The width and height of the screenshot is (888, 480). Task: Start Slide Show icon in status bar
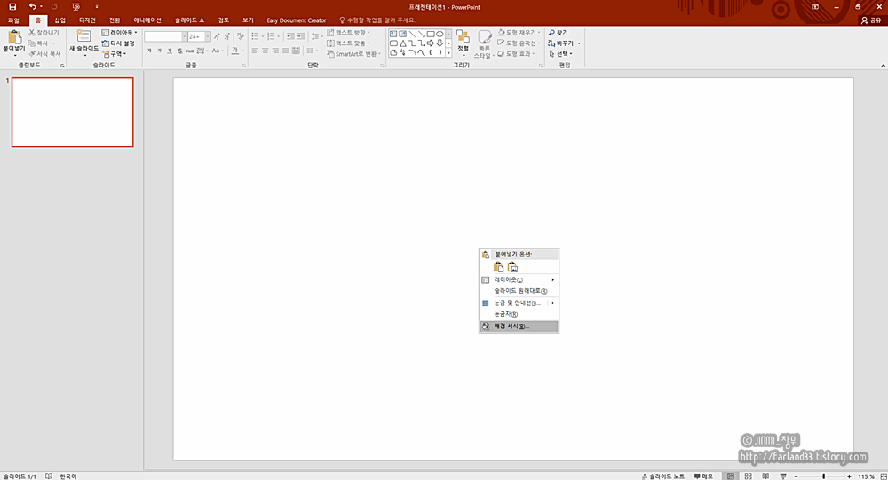[783, 476]
